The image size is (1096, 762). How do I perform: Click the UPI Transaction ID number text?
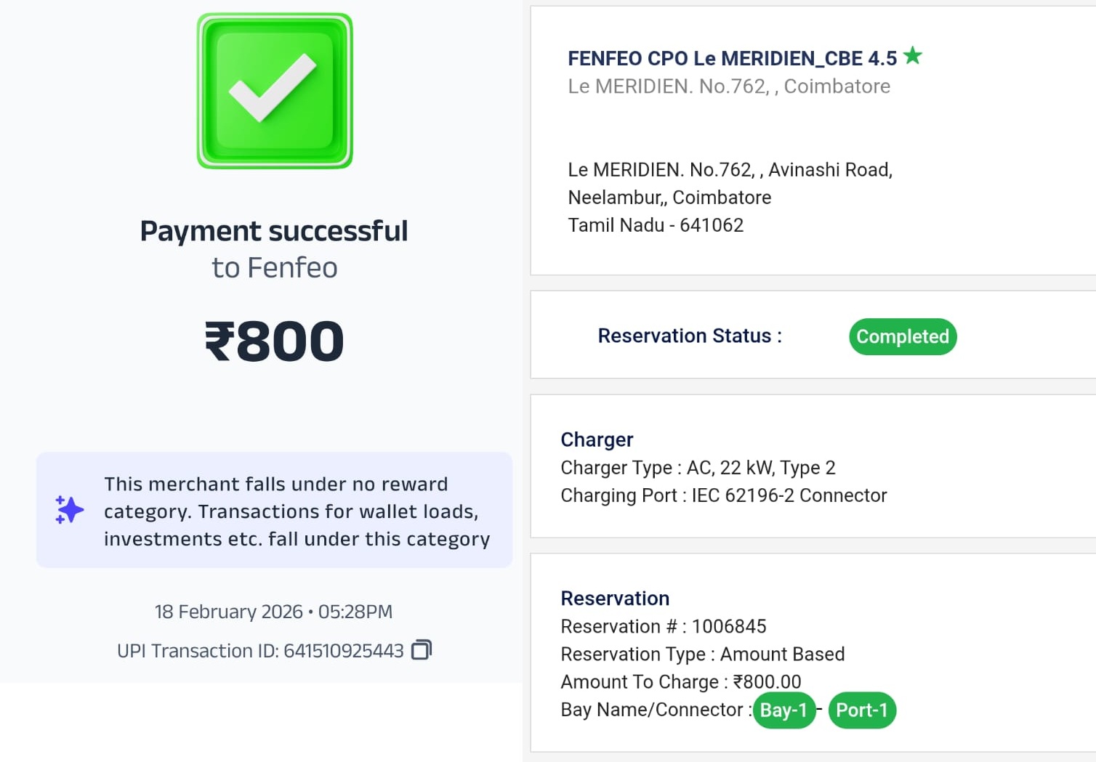343,651
